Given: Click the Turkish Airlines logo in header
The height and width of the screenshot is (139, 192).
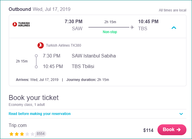Looking at the screenshot, I should click(x=21, y=24).
